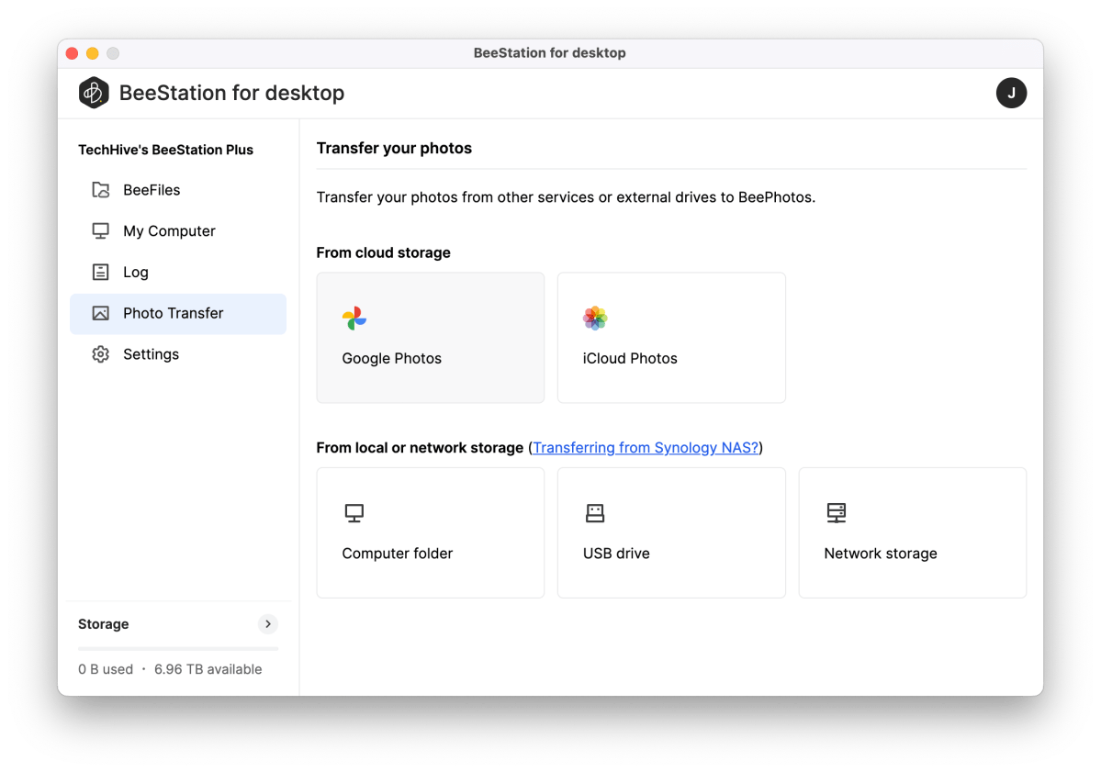Click the From local or network storage heading
Viewport: 1101px width, 772px height.
420,448
